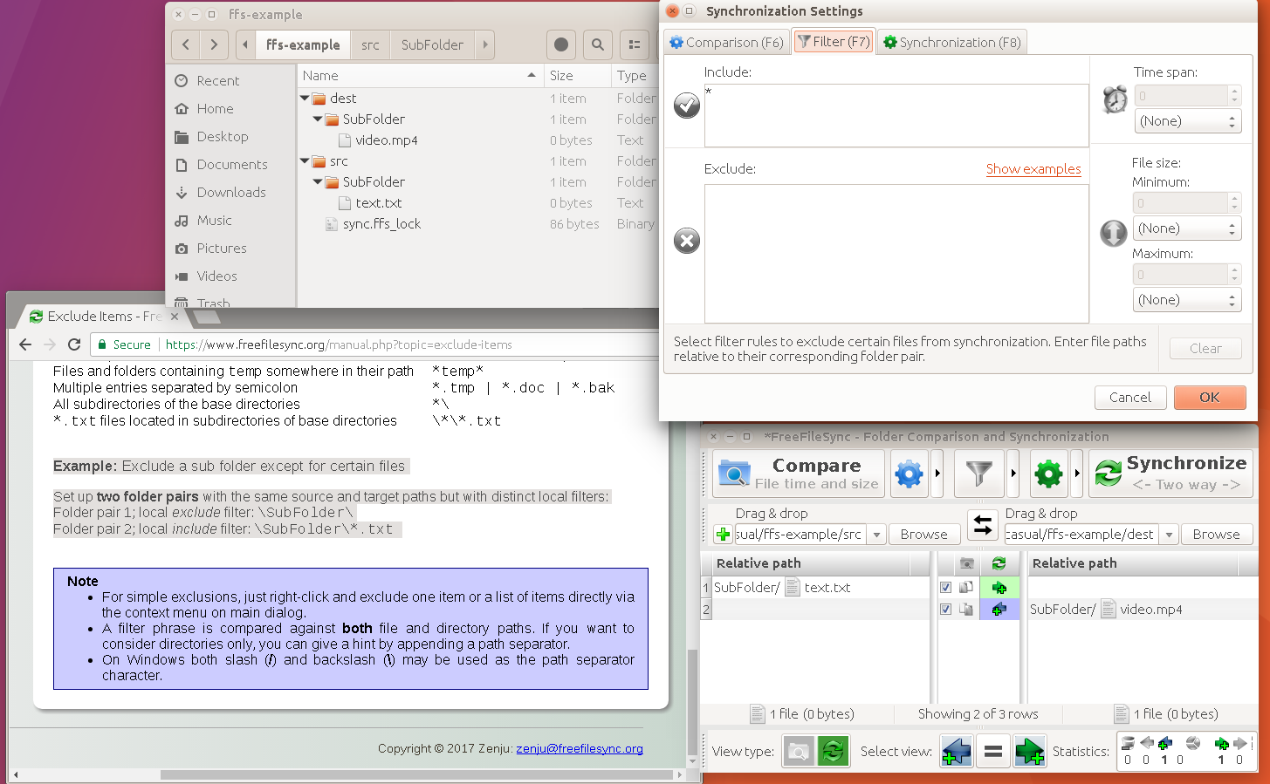
Task: Open the maximum file size unit dropdown
Action: coord(1186,300)
